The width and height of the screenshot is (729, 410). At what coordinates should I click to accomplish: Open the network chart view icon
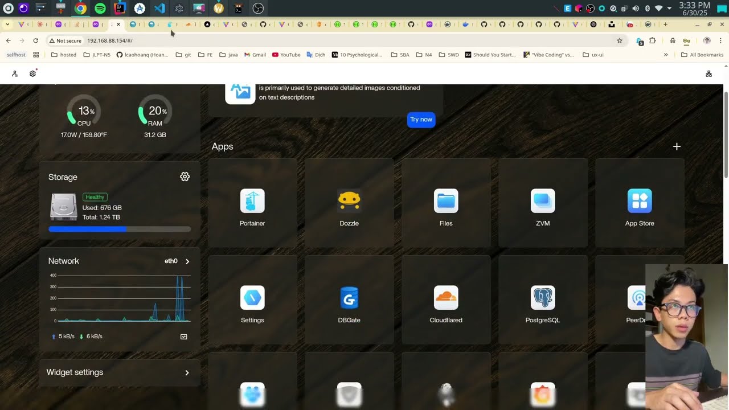coord(184,337)
